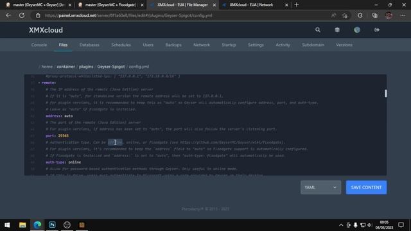Open the Windows Start menu
The image size is (411, 231).
[x=7, y=225]
